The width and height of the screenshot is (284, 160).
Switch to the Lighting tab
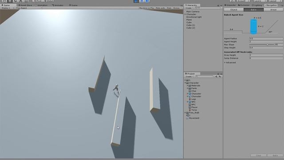pyautogui.click(x=257, y=5)
